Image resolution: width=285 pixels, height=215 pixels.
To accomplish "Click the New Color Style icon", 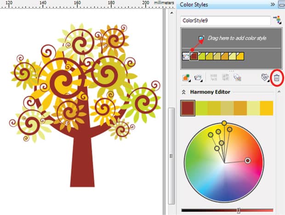I will click(x=187, y=78).
